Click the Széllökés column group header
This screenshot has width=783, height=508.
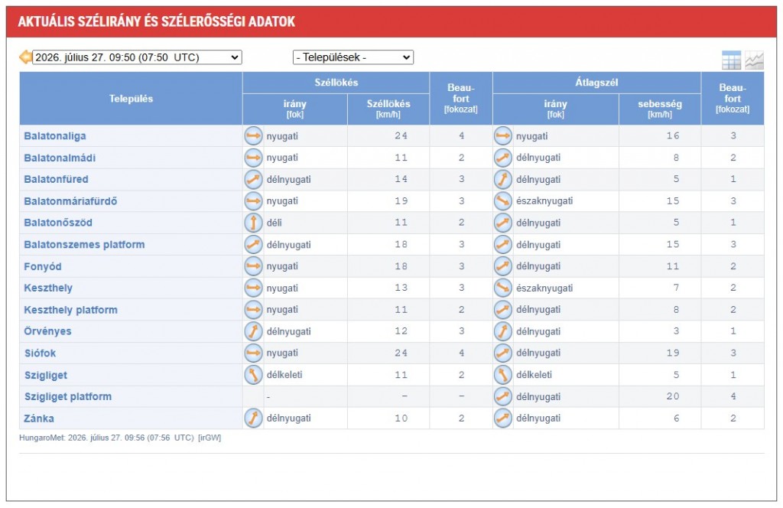[x=336, y=83]
